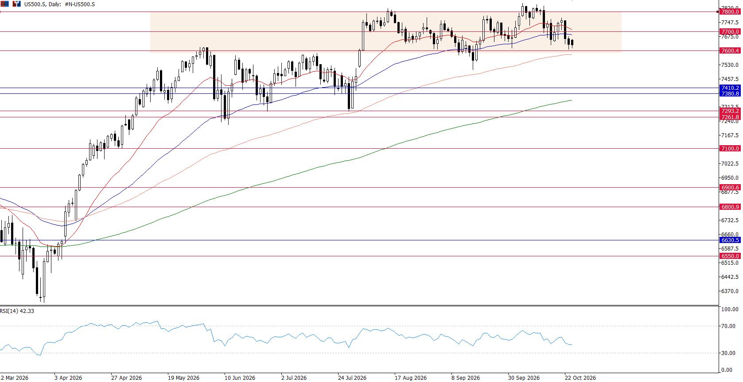Click the red-and-blue bar chart icon
The width and height of the screenshot is (743, 382).
(17, 4)
